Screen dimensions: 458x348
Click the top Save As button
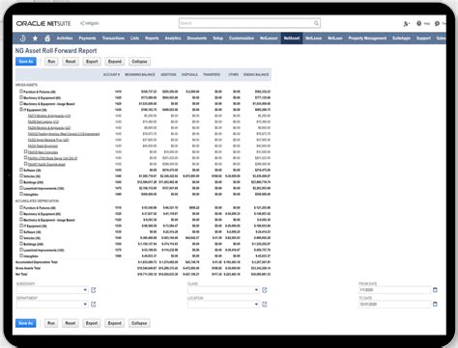coord(26,62)
